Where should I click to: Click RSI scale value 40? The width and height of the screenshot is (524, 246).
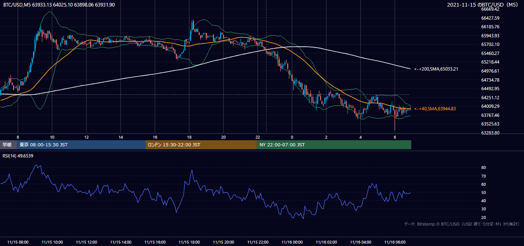click(x=483, y=200)
